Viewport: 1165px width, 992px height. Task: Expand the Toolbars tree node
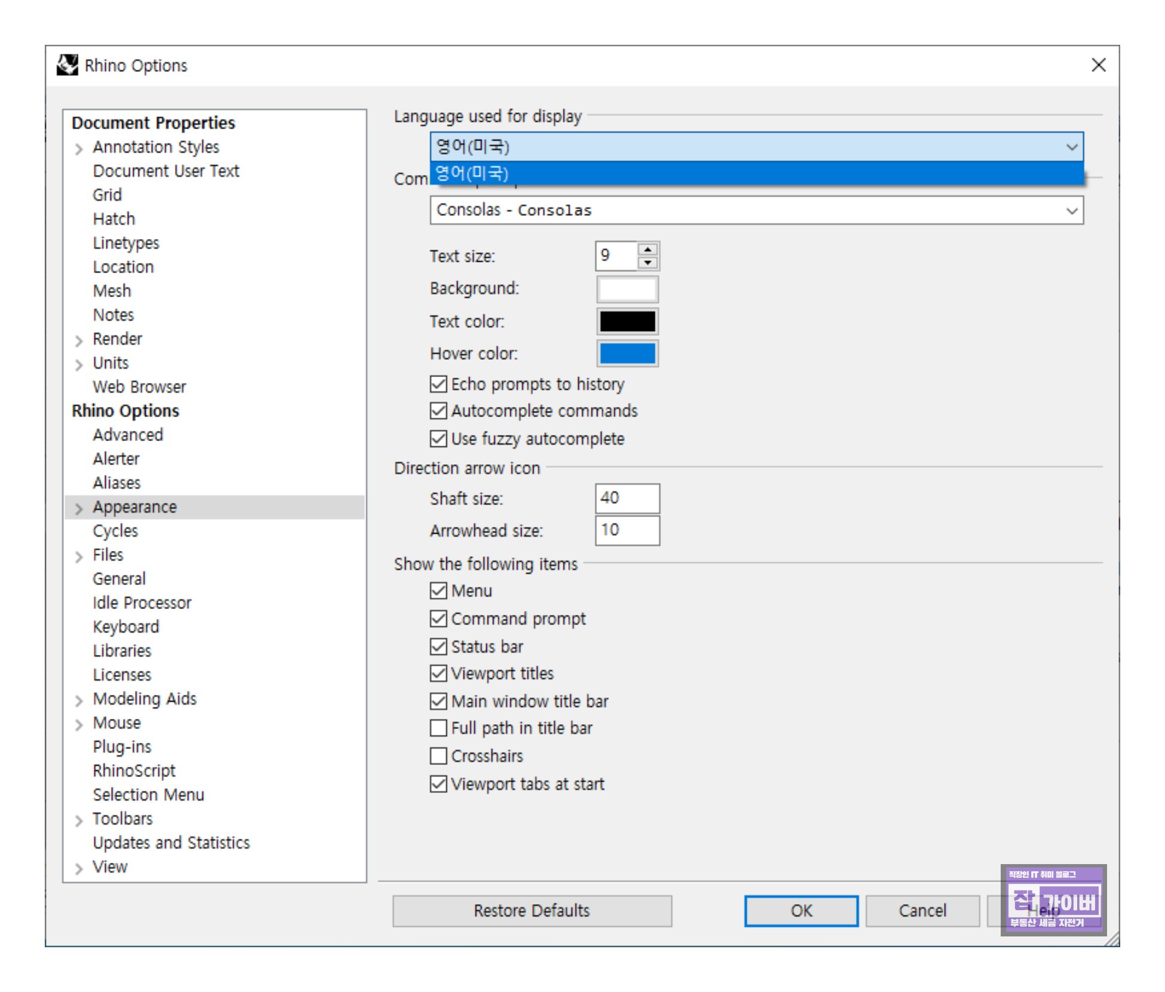click(x=79, y=820)
